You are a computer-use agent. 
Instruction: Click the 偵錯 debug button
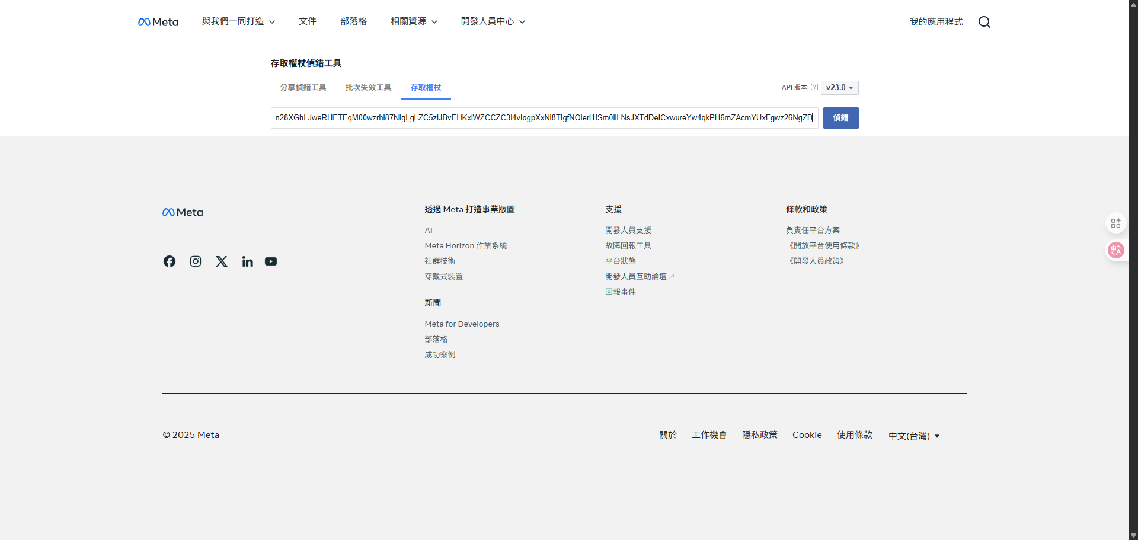click(840, 117)
